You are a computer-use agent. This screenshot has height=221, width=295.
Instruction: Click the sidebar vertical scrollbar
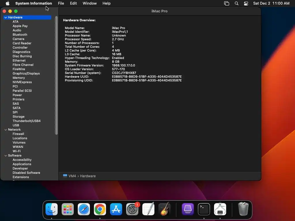tap(56, 76)
